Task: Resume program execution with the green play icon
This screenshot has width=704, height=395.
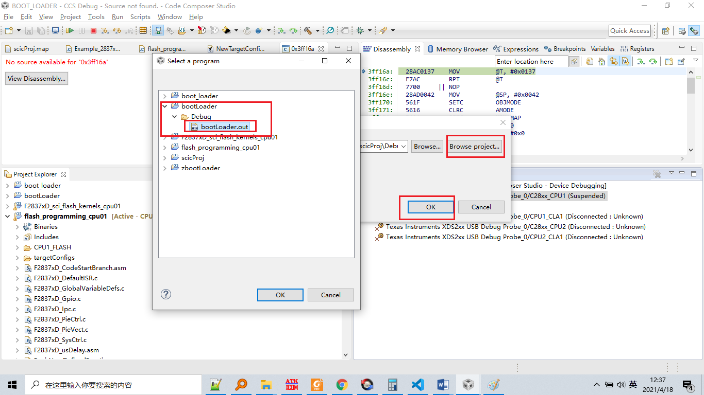Action: click(x=70, y=30)
